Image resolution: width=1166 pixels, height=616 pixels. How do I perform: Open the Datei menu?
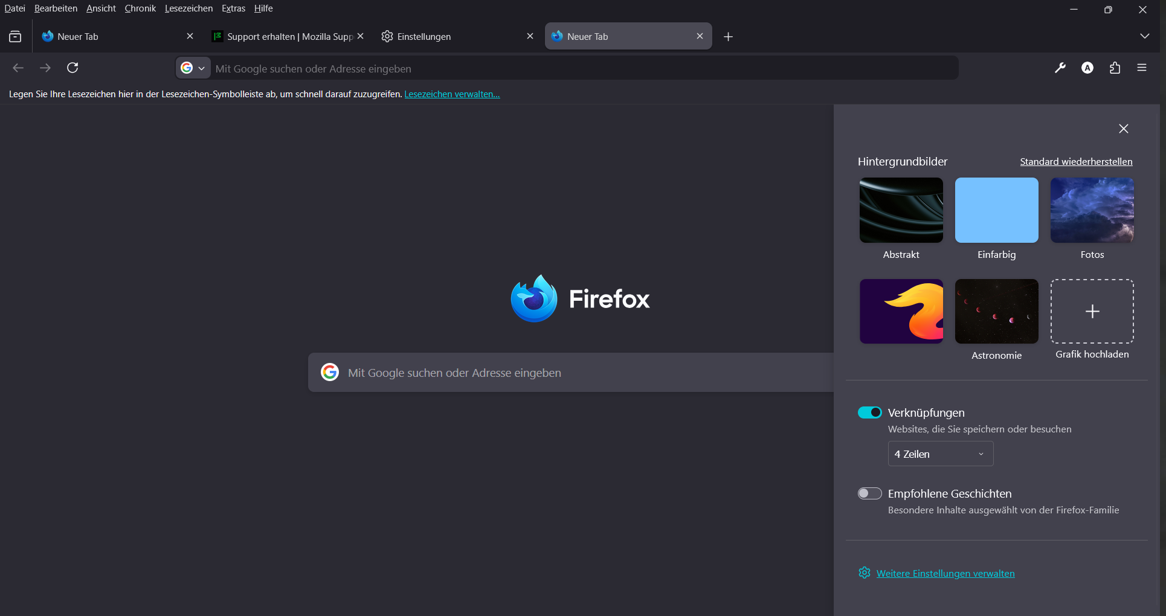pyautogui.click(x=15, y=8)
